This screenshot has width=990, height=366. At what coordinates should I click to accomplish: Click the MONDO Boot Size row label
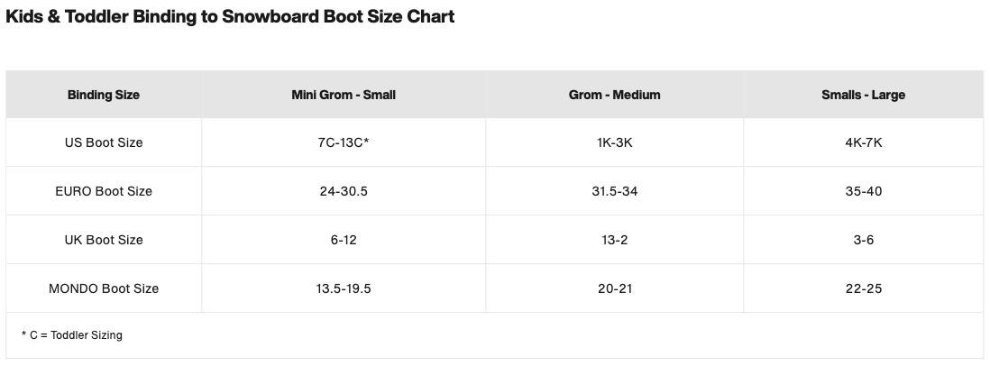(x=104, y=288)
